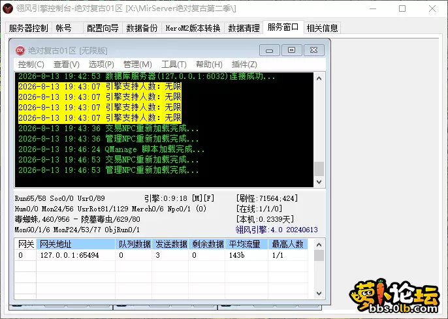This screenshot has height=319, width=448.
Task: Click the [在线:1/1/0] status text
Action: [x=259, y=209]
